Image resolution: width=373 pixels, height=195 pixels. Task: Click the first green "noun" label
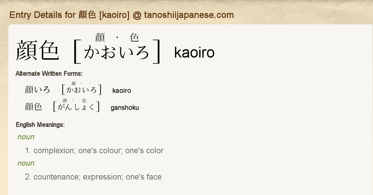(26, 137)
